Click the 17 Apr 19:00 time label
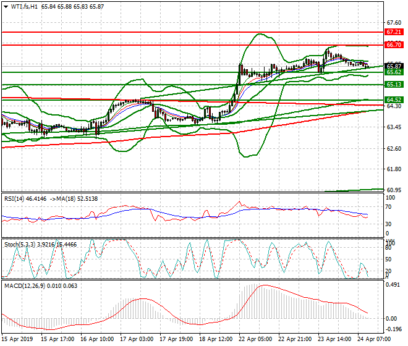This screenshot has width=408, height=346. [x=176, y=339]
